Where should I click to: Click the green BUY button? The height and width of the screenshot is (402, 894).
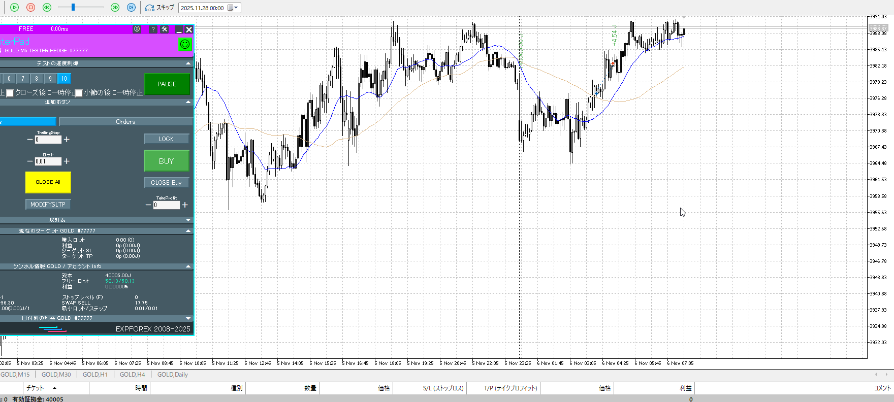[x=166, y=161]
